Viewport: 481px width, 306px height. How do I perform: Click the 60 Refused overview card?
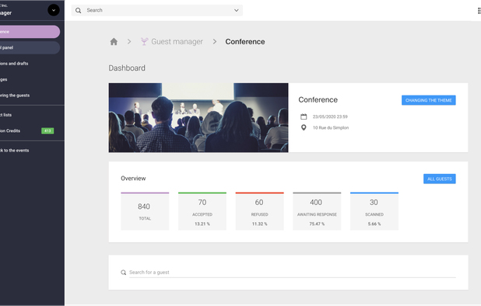(259, 211)
